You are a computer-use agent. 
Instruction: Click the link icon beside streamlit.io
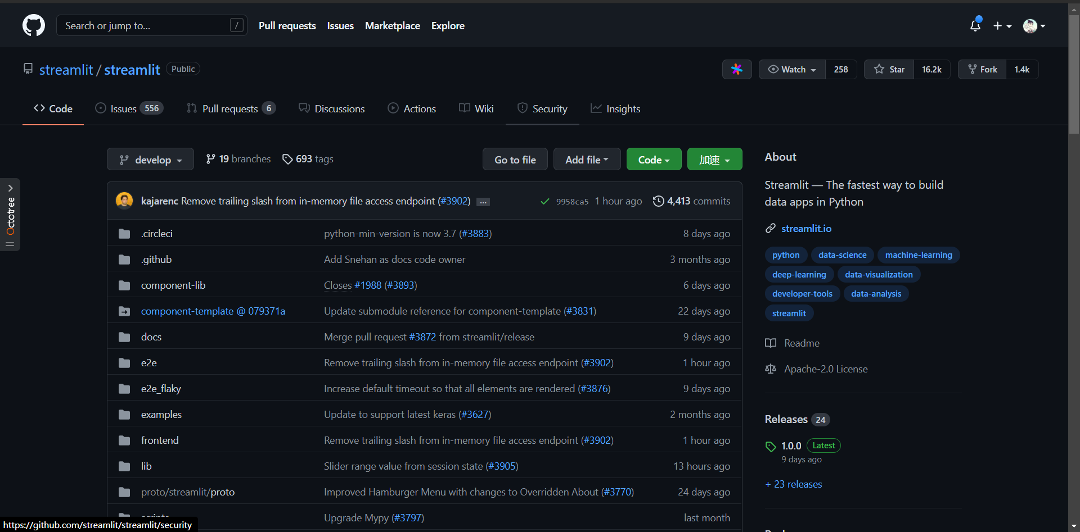click(x=771, y=228)
